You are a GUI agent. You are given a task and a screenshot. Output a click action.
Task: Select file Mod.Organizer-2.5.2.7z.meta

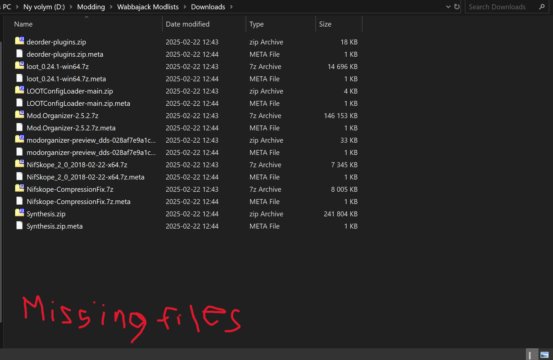tap(71, 128)
